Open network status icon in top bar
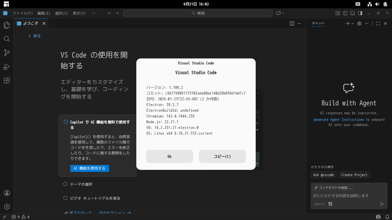The height and width of the screenshot is (220, 392). point(370,4)
